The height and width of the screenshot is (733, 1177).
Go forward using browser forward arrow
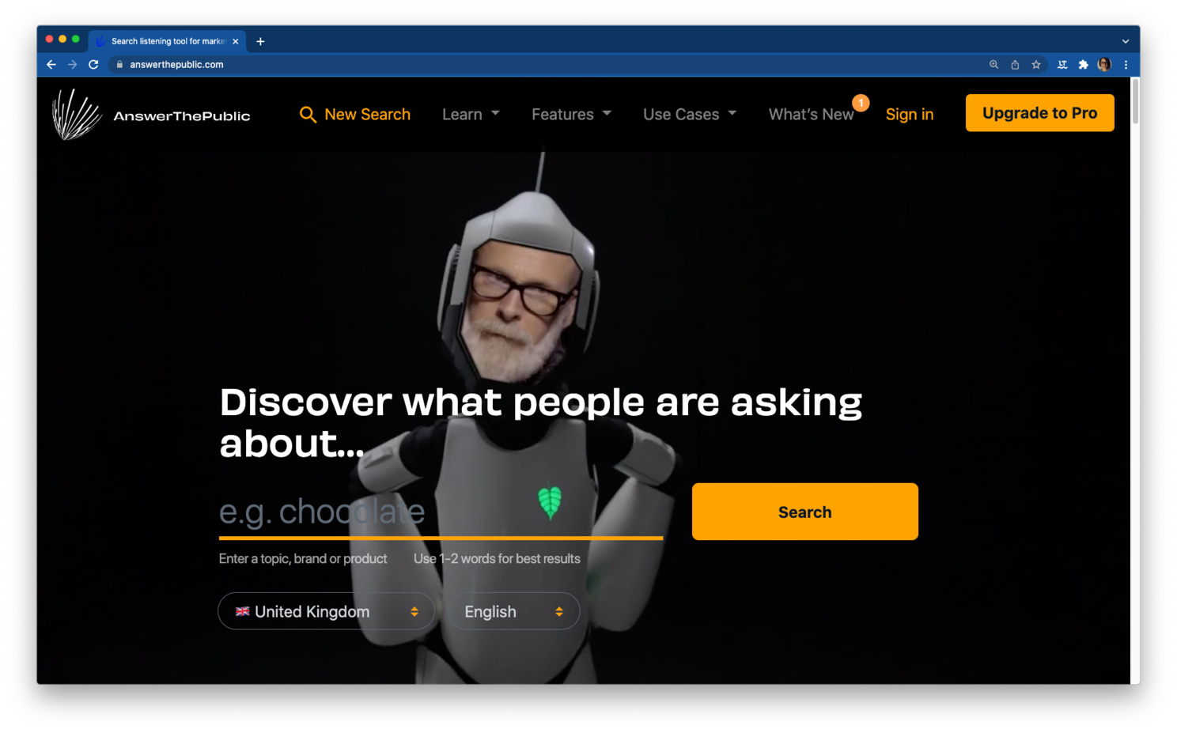pos(72,65)
